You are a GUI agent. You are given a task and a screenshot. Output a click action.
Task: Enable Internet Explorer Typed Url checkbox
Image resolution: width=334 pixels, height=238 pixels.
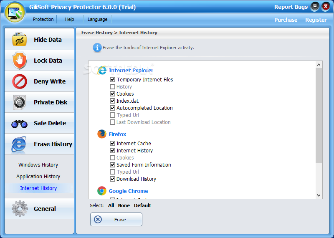[112, 115]
